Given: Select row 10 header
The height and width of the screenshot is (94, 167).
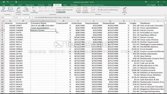Looking at the screenshot, I should point(2,44).
